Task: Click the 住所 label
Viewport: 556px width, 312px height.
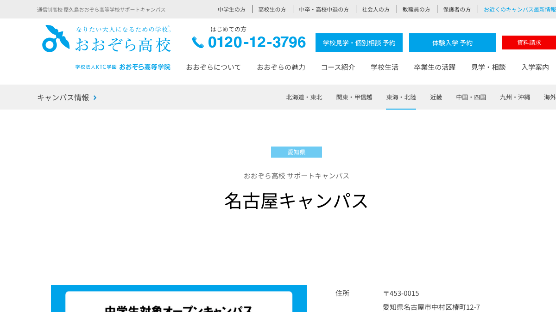Action: [342, 293]
